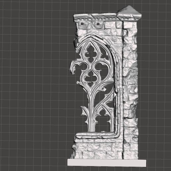This screenshot has width=171, height=171.
Task: Select the flat rectangular base plate under model
Action: click(107, 163)
